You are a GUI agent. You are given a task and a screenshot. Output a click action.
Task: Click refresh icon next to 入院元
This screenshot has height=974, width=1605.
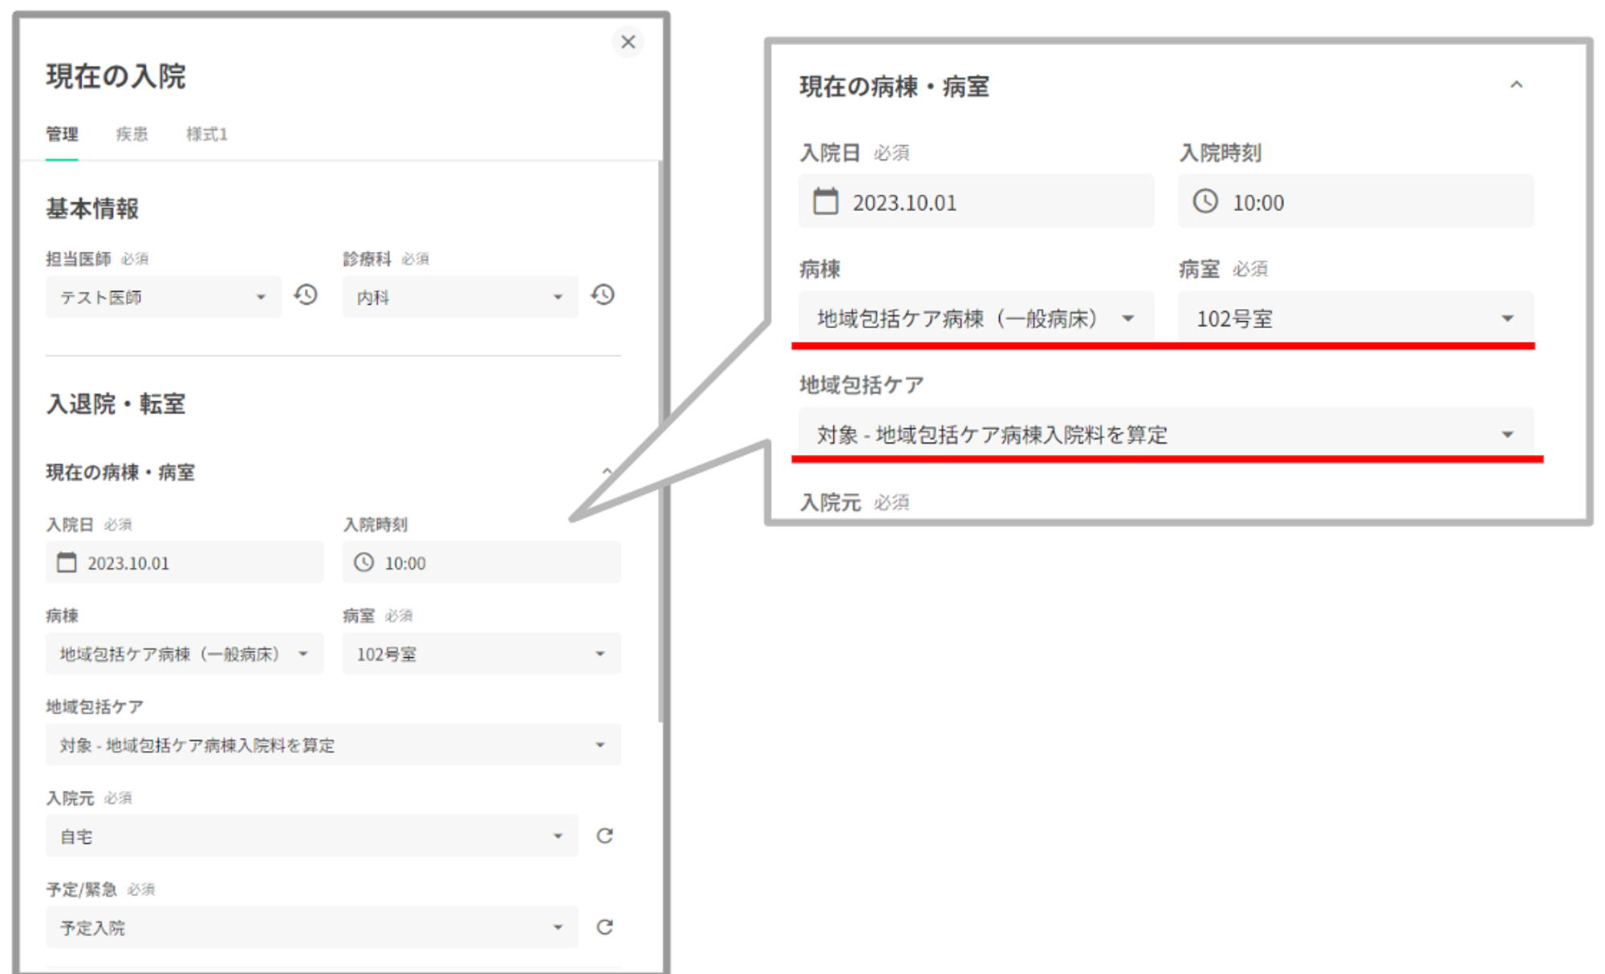click(x=604, y=836)
